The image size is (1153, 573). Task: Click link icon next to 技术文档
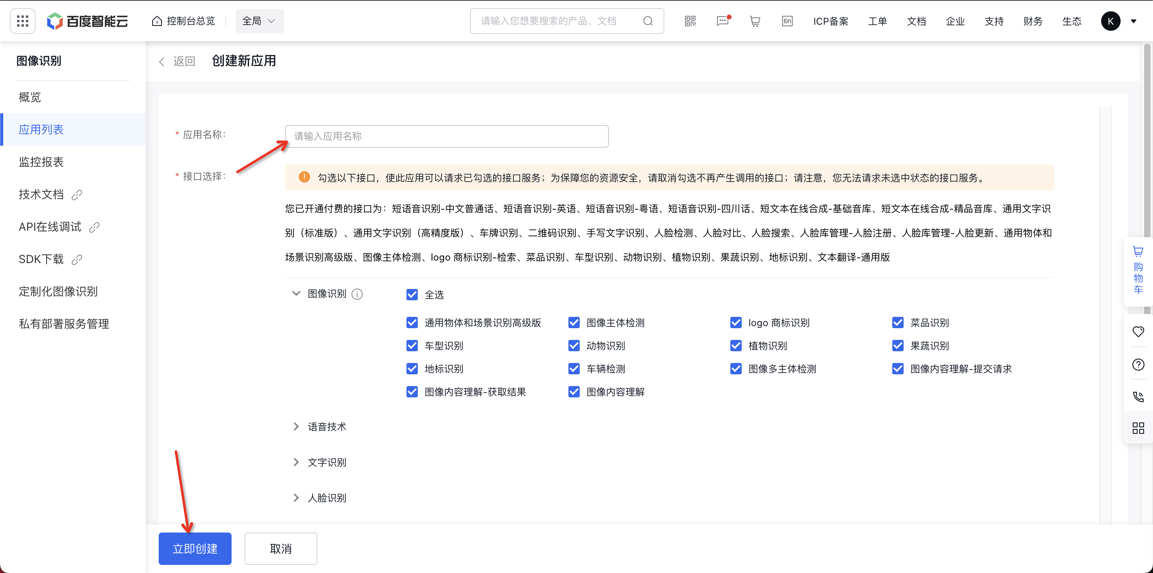coord(77,195)
